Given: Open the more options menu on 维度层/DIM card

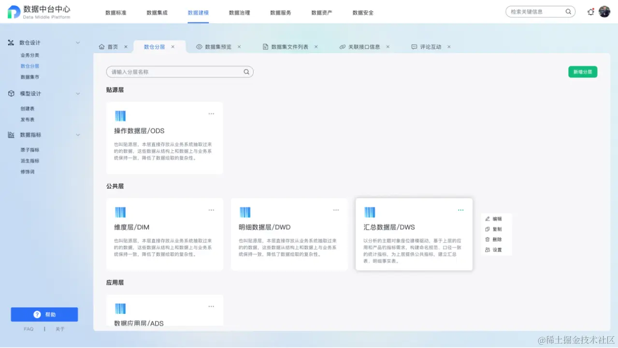Looking at the screenshot, I should (x=211, y=210).
